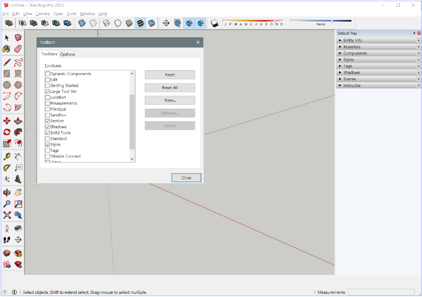Viewport: 422px width, 297px height.
Task: Enable the Location toolbar checkbox
Action: (x=48, y=97)
